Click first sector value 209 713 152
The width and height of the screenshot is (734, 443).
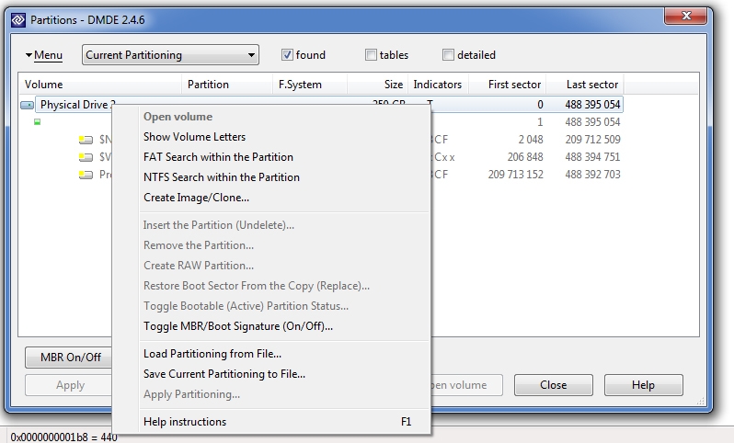[515, 175]
